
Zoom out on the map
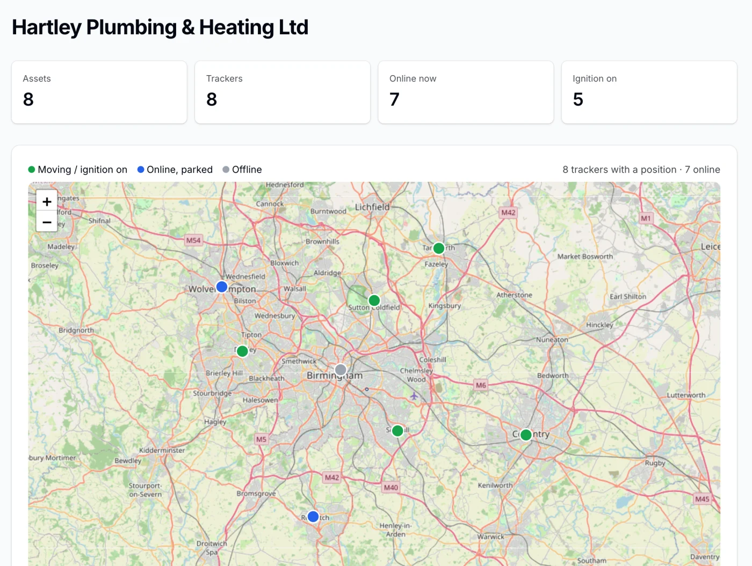[47, 222]
